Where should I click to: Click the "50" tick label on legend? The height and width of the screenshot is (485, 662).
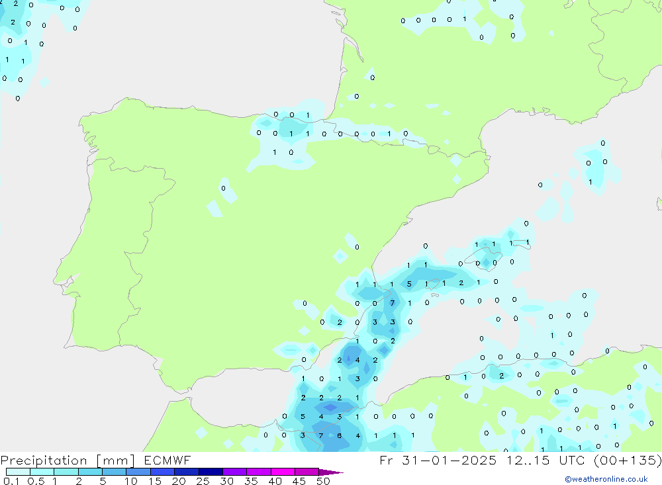[322, 481]
